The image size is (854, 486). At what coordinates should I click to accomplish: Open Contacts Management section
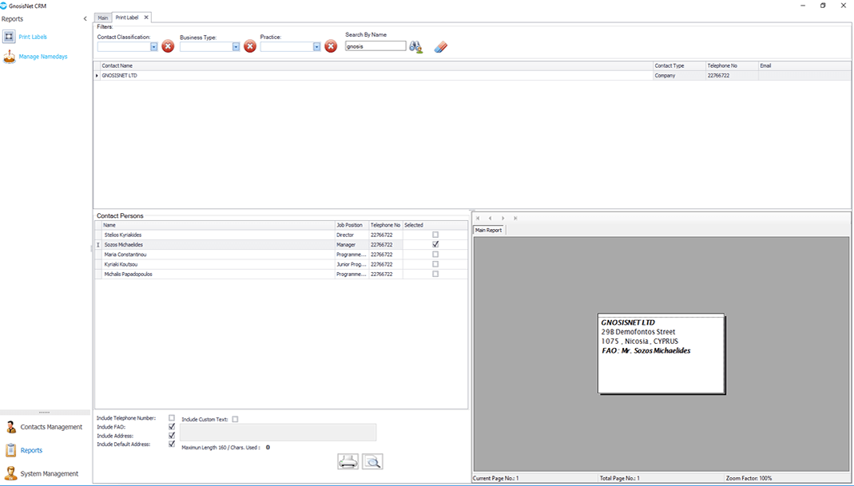pyautogui.click(x=51, y=427)
